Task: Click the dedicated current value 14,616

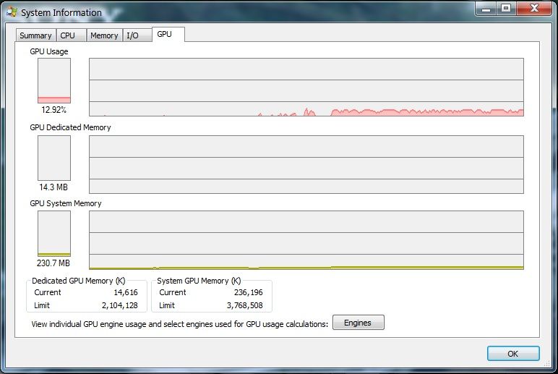Action: tap(126, 292)
